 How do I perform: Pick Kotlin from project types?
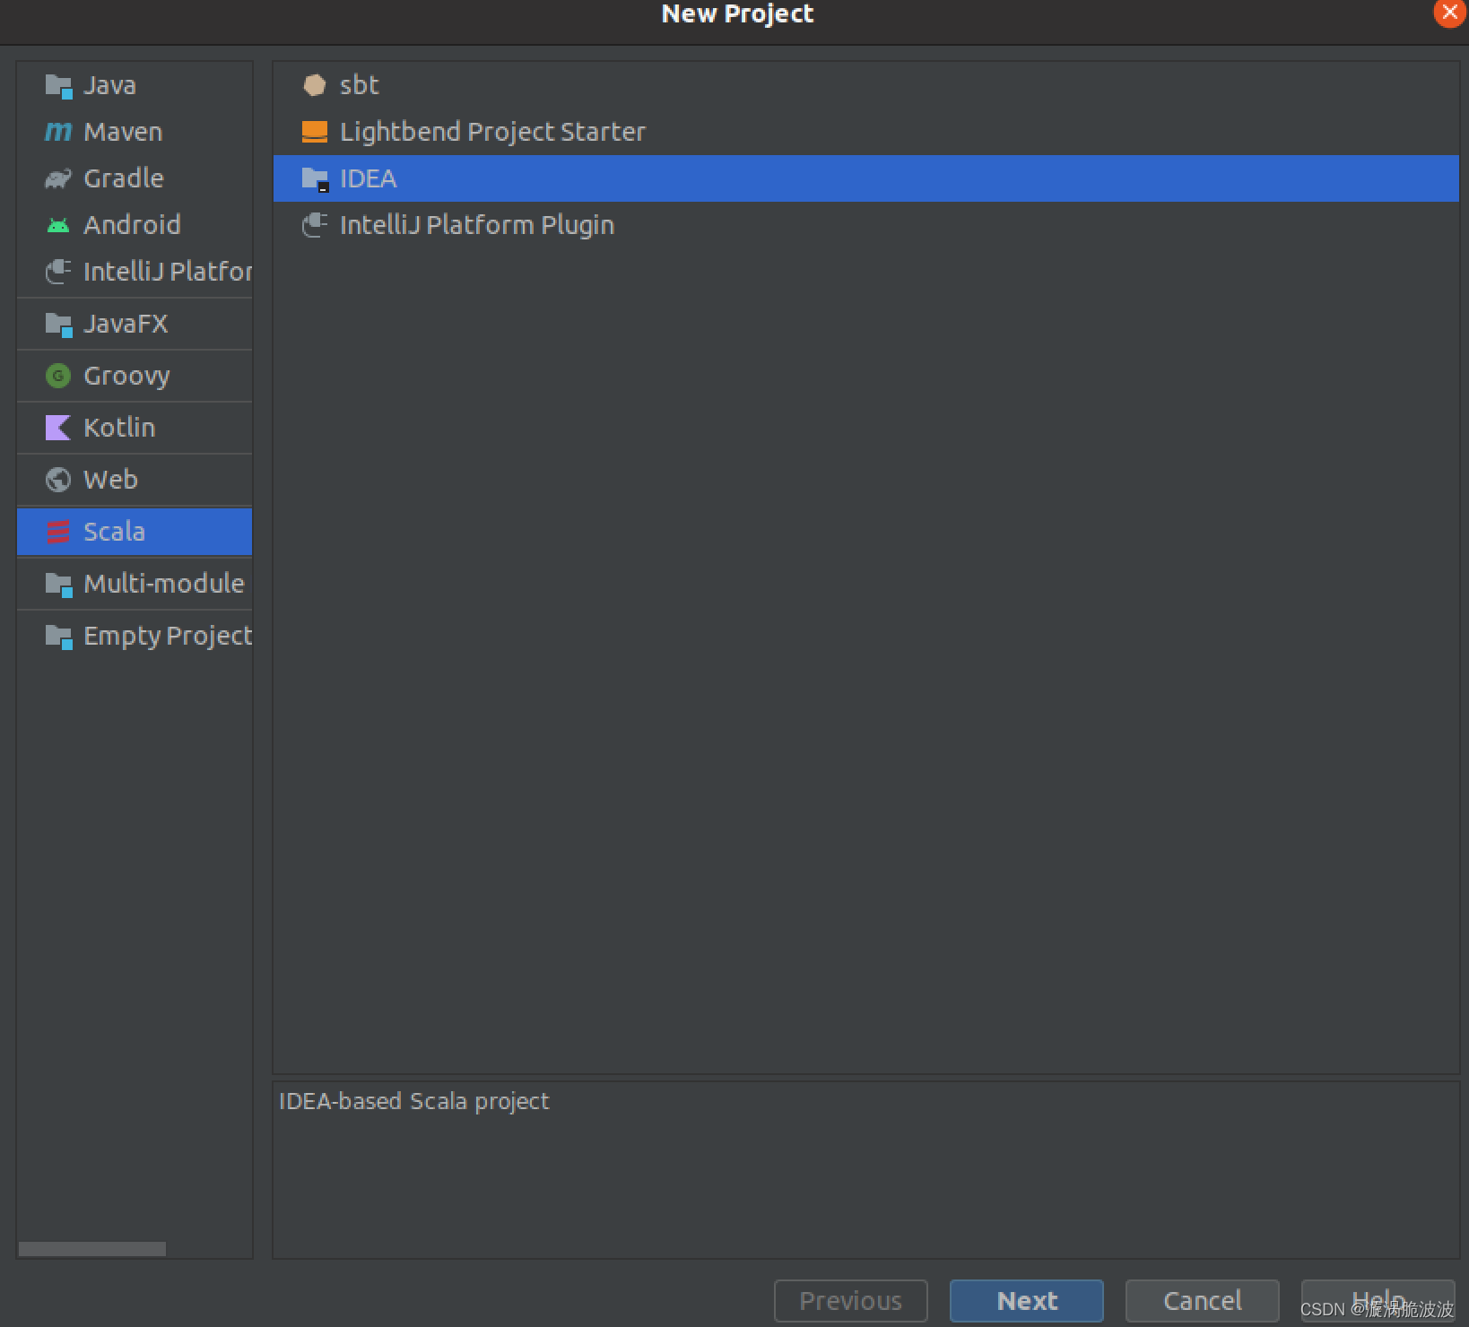(135, 428)
